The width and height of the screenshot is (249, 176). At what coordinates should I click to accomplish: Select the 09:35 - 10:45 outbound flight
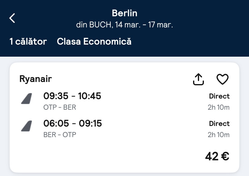[x=72, y=96]
